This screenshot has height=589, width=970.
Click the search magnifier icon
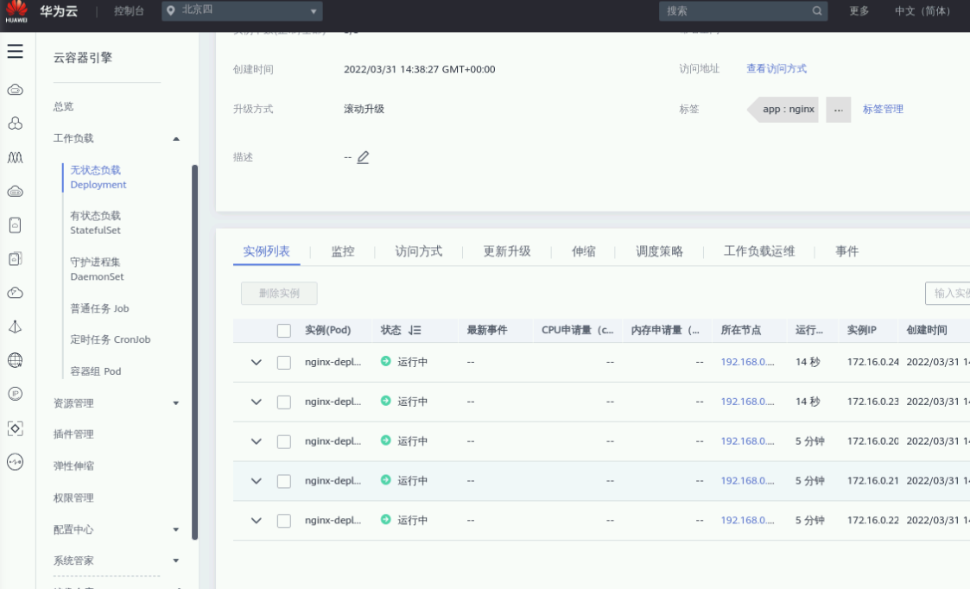point(816,10)
